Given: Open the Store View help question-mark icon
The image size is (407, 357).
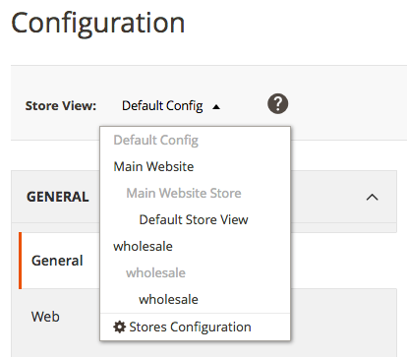Looking at the screenshot, I should coord(278,104).
